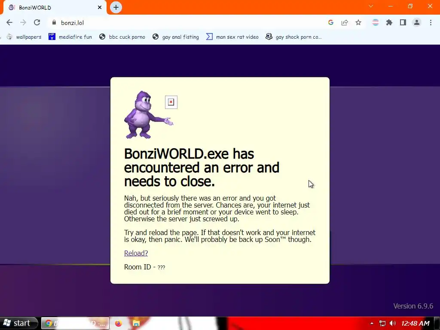Reload the page with the refresh icon

tap(37, 22)
